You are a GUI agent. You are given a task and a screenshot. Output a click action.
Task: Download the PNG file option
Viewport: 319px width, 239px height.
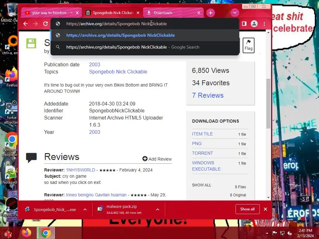[x=197, y=143]
